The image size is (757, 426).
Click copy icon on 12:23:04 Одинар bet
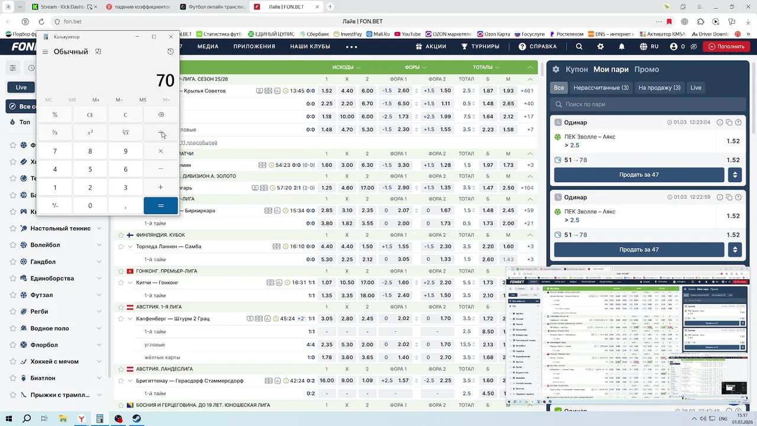pyautogui.click(x=729, y=122)
